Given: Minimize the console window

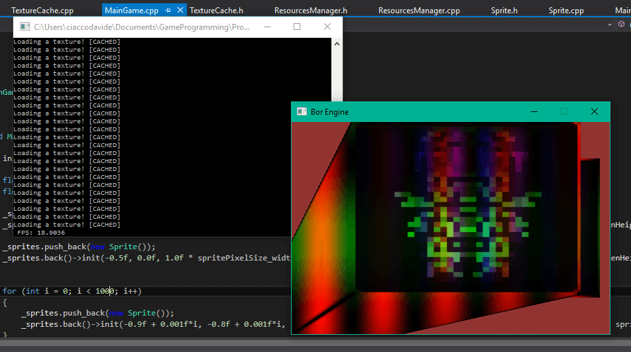Looking at the screenshot, I should click(x=266, y=27).
